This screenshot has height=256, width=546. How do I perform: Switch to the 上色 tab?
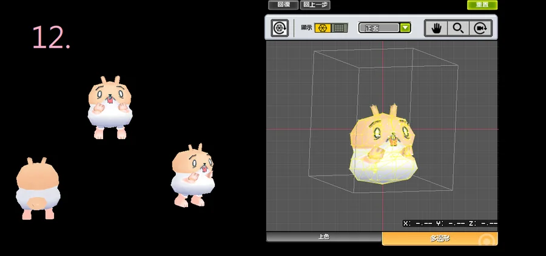coord(323,237)
